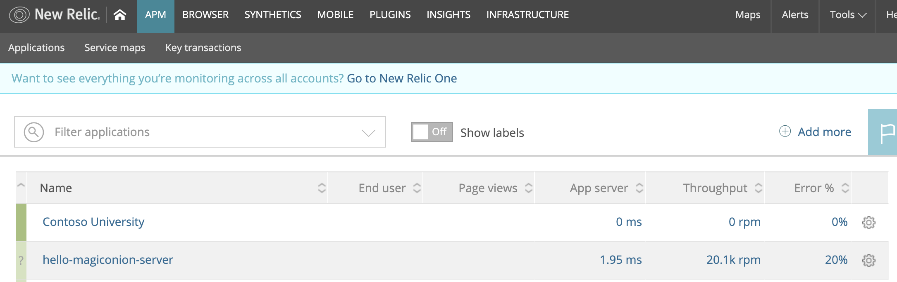Viewport: 897px width, 282px height.
Task: Open the PLUGINS tab
Action: (x=390, y=15)
